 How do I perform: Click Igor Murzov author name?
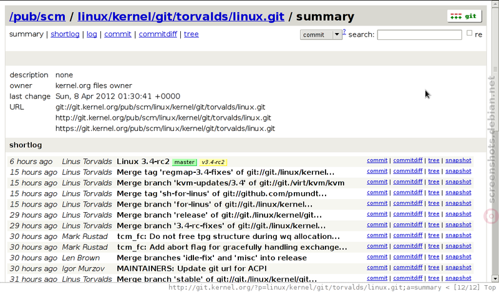(83, 269)
